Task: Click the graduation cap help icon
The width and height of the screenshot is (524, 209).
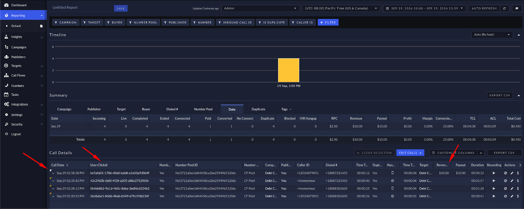Action: [517, 9]
